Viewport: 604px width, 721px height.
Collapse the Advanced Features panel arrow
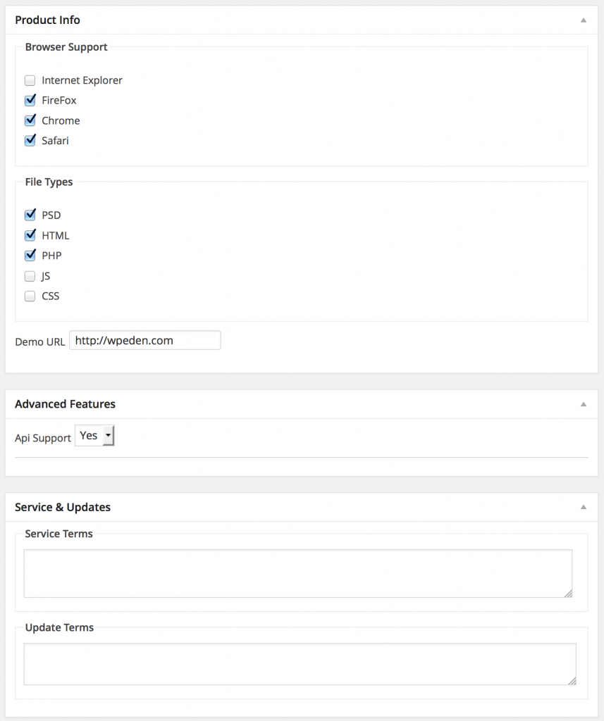(x=584, y=404)
